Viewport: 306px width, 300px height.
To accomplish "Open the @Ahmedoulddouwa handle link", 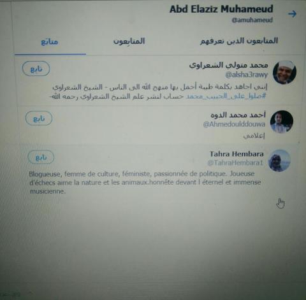I will (234, 124).
